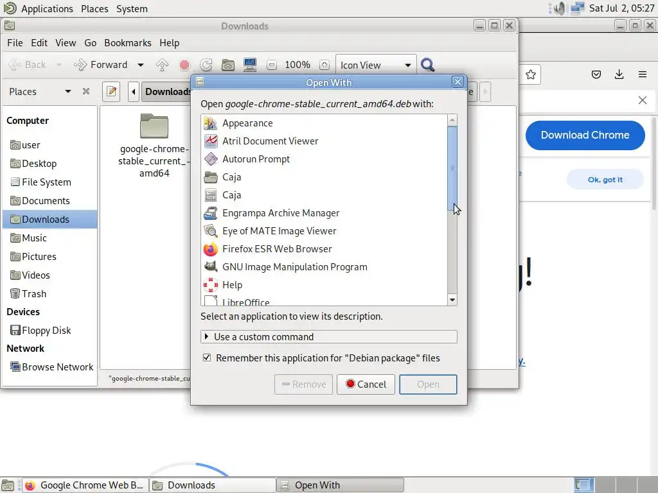Click the list scroll up arrow
The width and height of the screenshot is (658, 493).
click(452, 120)
